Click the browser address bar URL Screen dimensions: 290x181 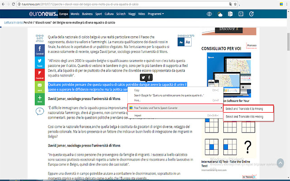coord(91,4)
